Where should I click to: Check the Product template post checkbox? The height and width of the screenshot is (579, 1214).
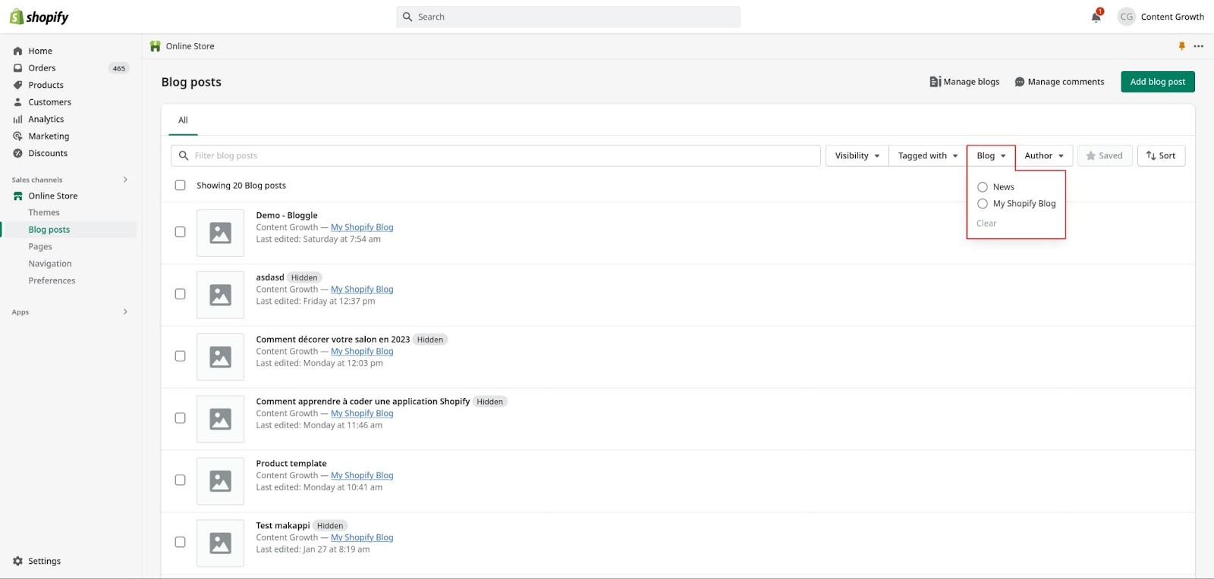180,480
